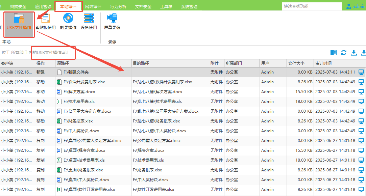The image size is (366, 196).
Task: Open the 剪贴板使用 audit icon
Action: (x=46, y=22)
